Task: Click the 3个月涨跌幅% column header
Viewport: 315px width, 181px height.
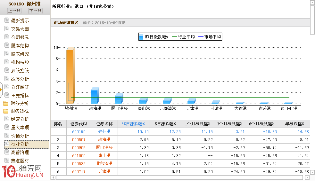Action: coord(230,124)
